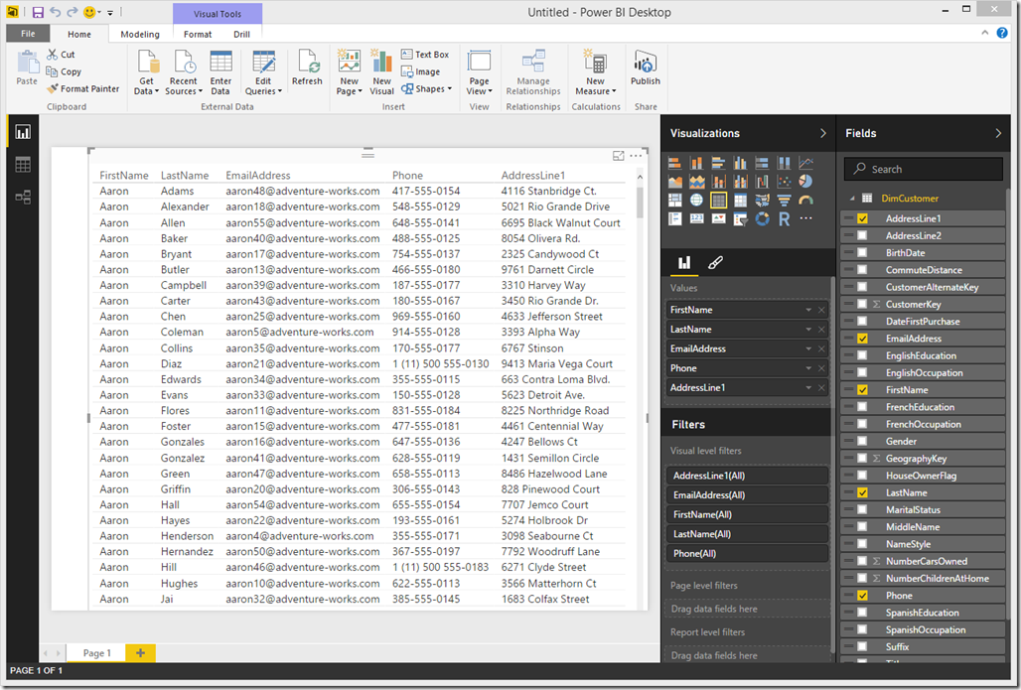
Task: Open the File menu
Action: pos(28,34)
